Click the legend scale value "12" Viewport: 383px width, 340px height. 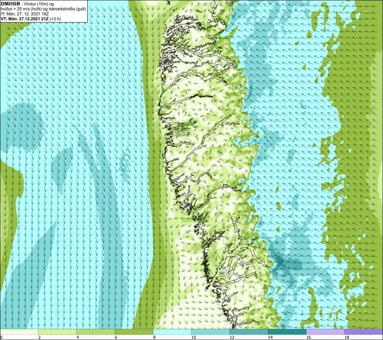(x=232, y=338)
